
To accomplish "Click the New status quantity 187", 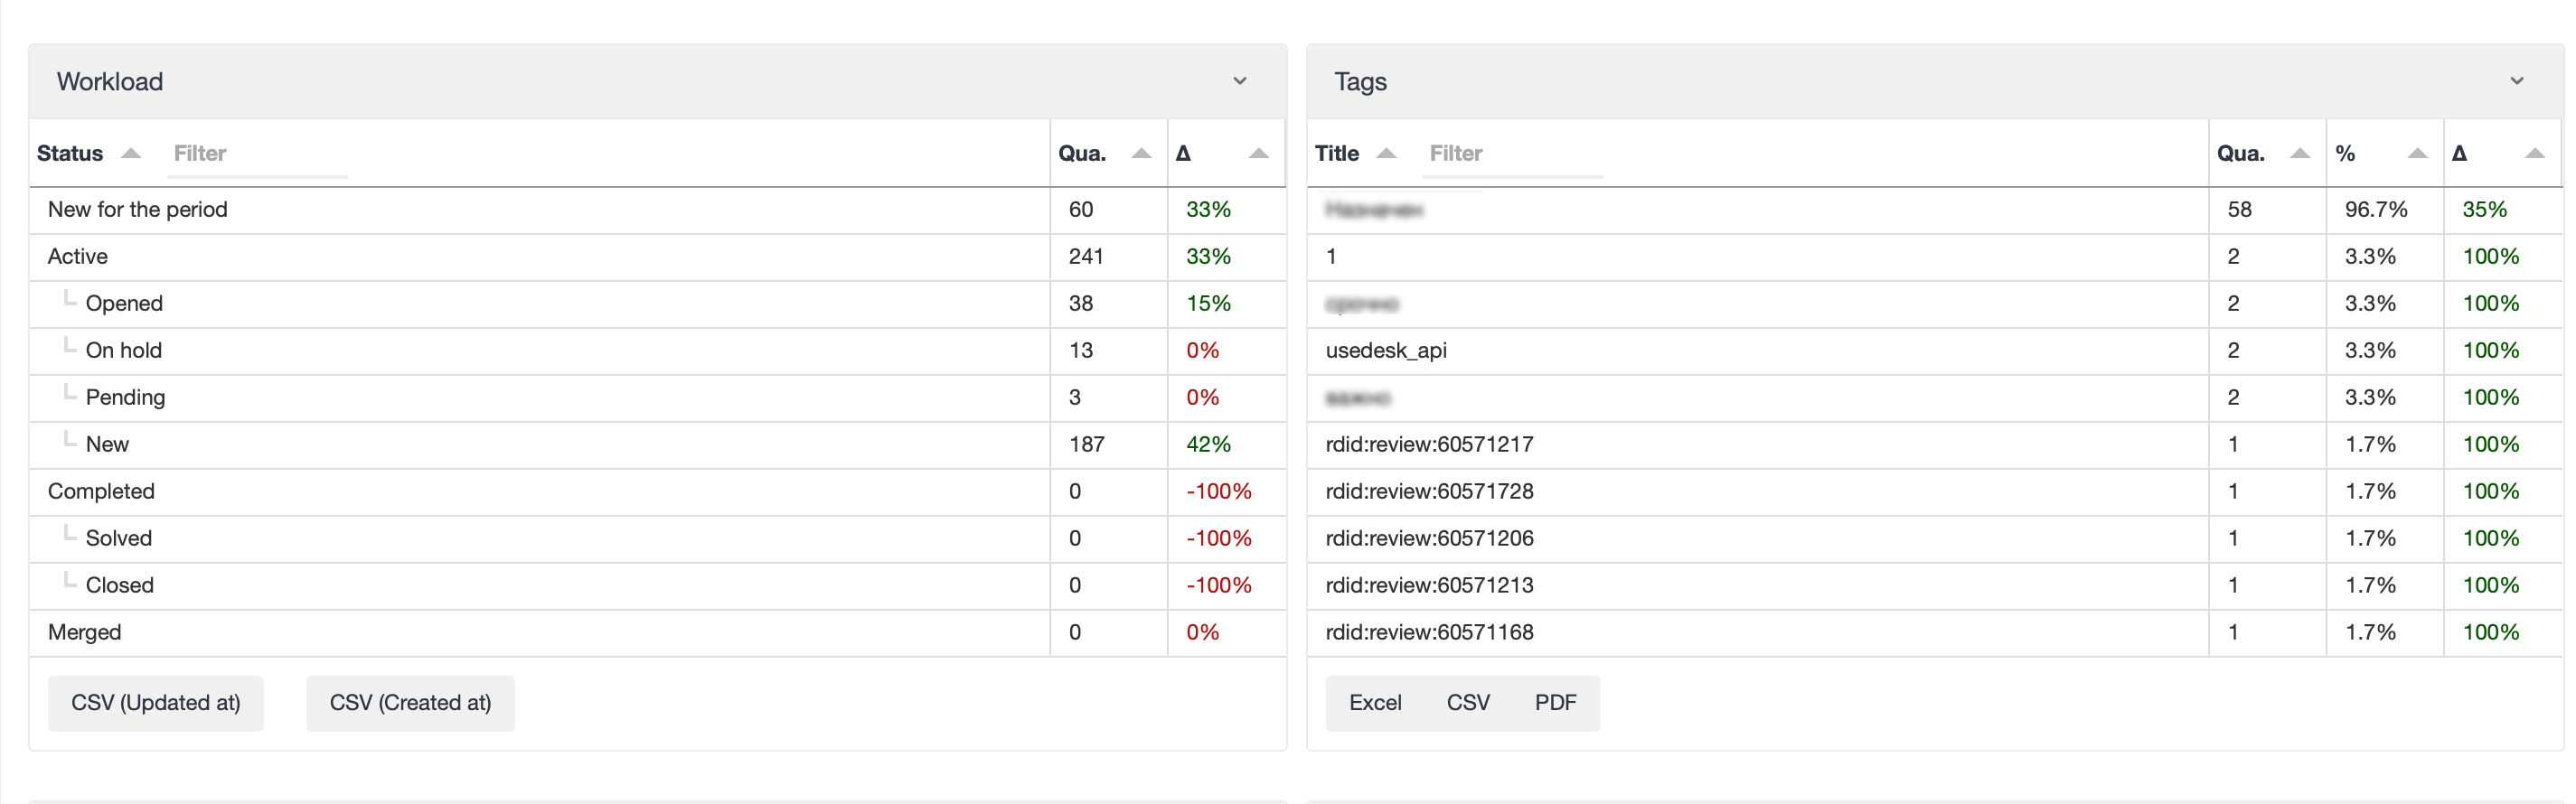I will click(x=1086, y=445).
